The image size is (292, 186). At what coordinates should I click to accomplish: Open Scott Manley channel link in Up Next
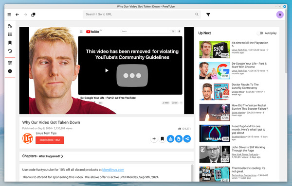(238, 113)
